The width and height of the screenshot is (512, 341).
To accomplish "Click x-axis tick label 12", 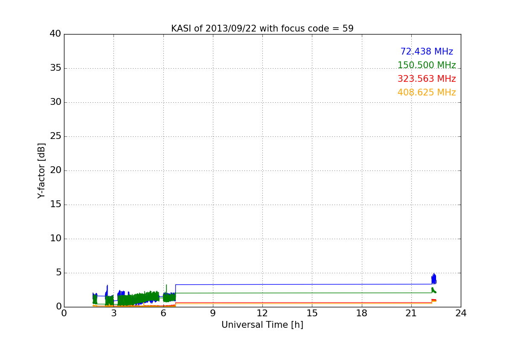I will pos(262,313).
